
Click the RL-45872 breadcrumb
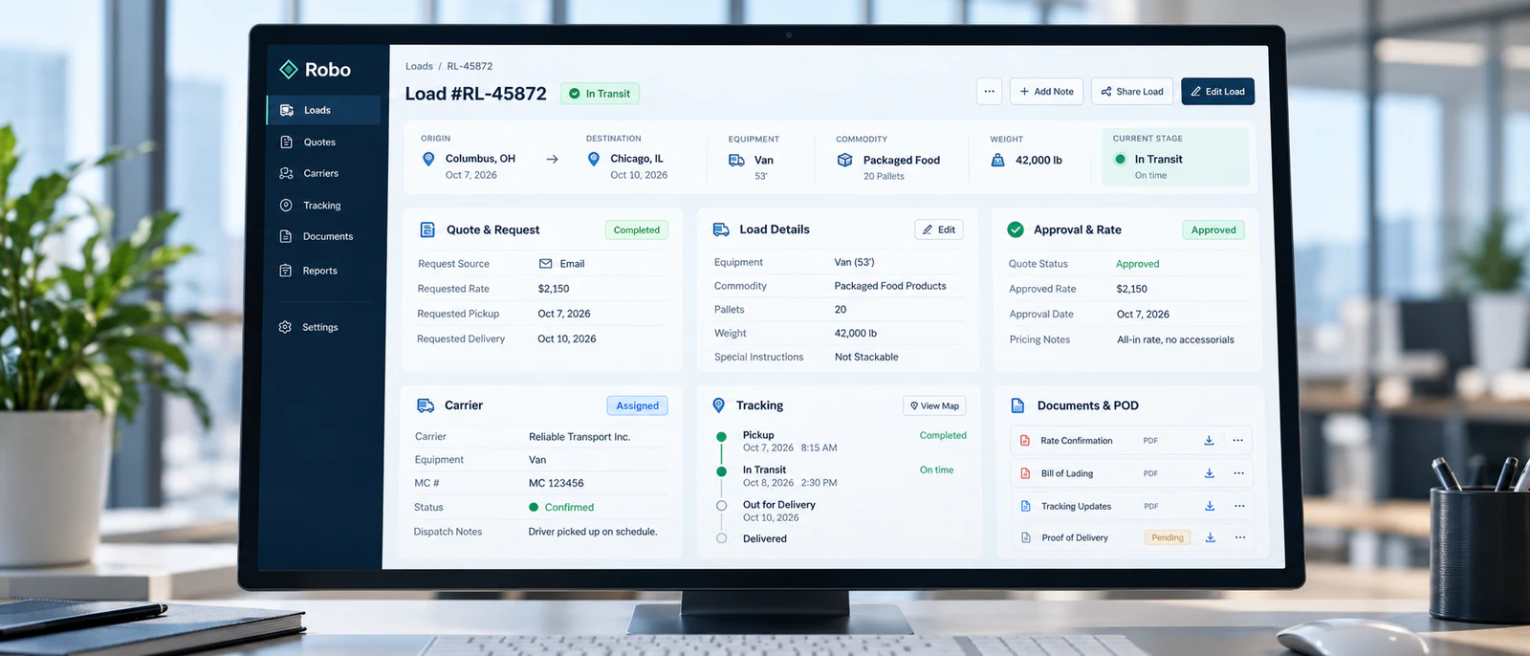[x=470, y=66]
